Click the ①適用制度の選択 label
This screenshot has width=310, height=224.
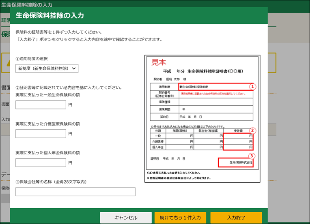[32, 59]
